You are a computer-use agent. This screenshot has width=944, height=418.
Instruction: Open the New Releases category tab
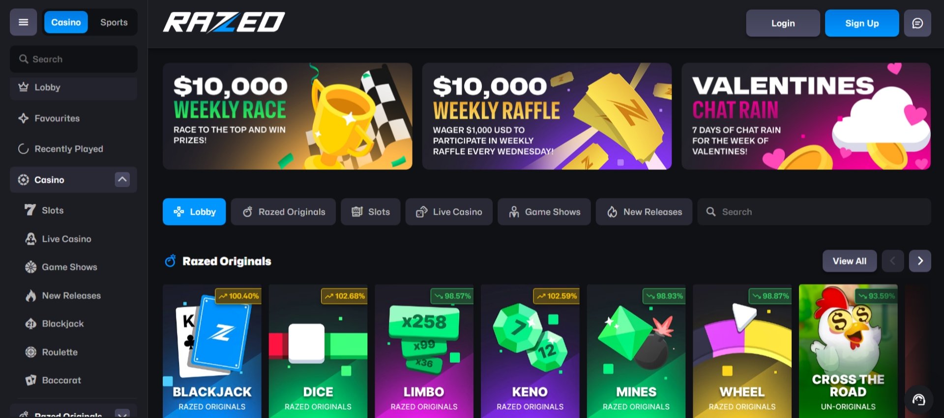pos(644,212)
